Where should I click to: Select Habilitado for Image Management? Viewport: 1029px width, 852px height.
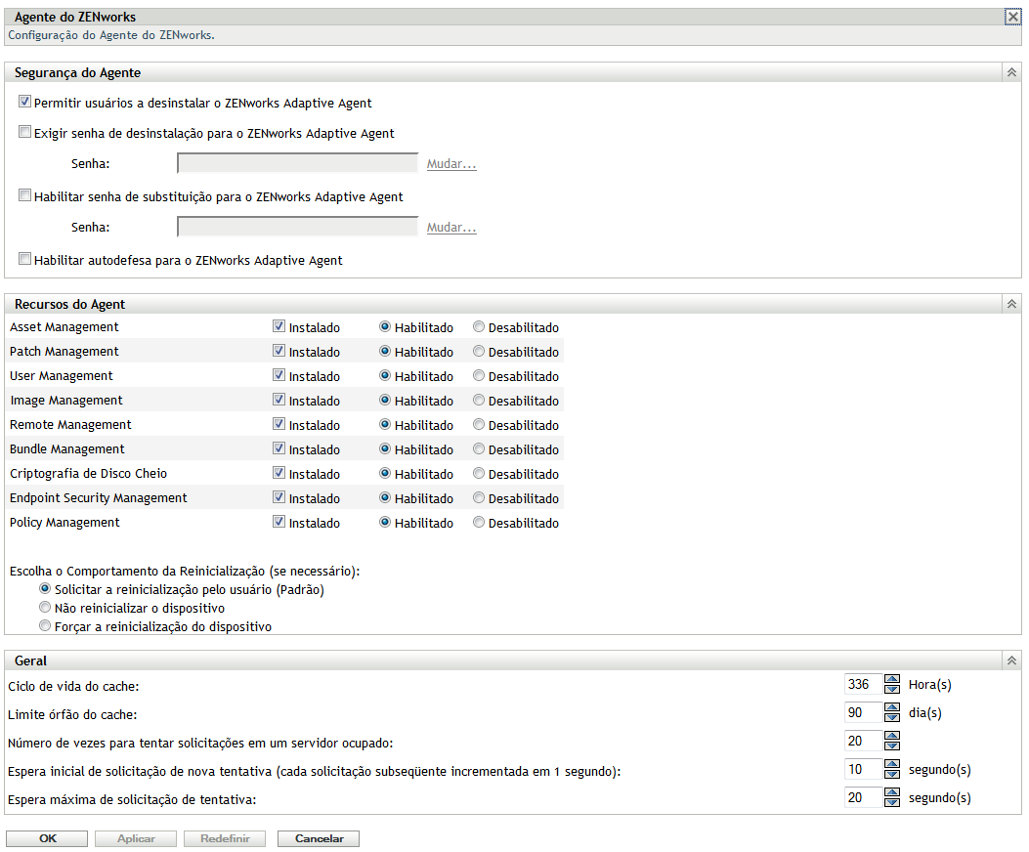[385, 399]
